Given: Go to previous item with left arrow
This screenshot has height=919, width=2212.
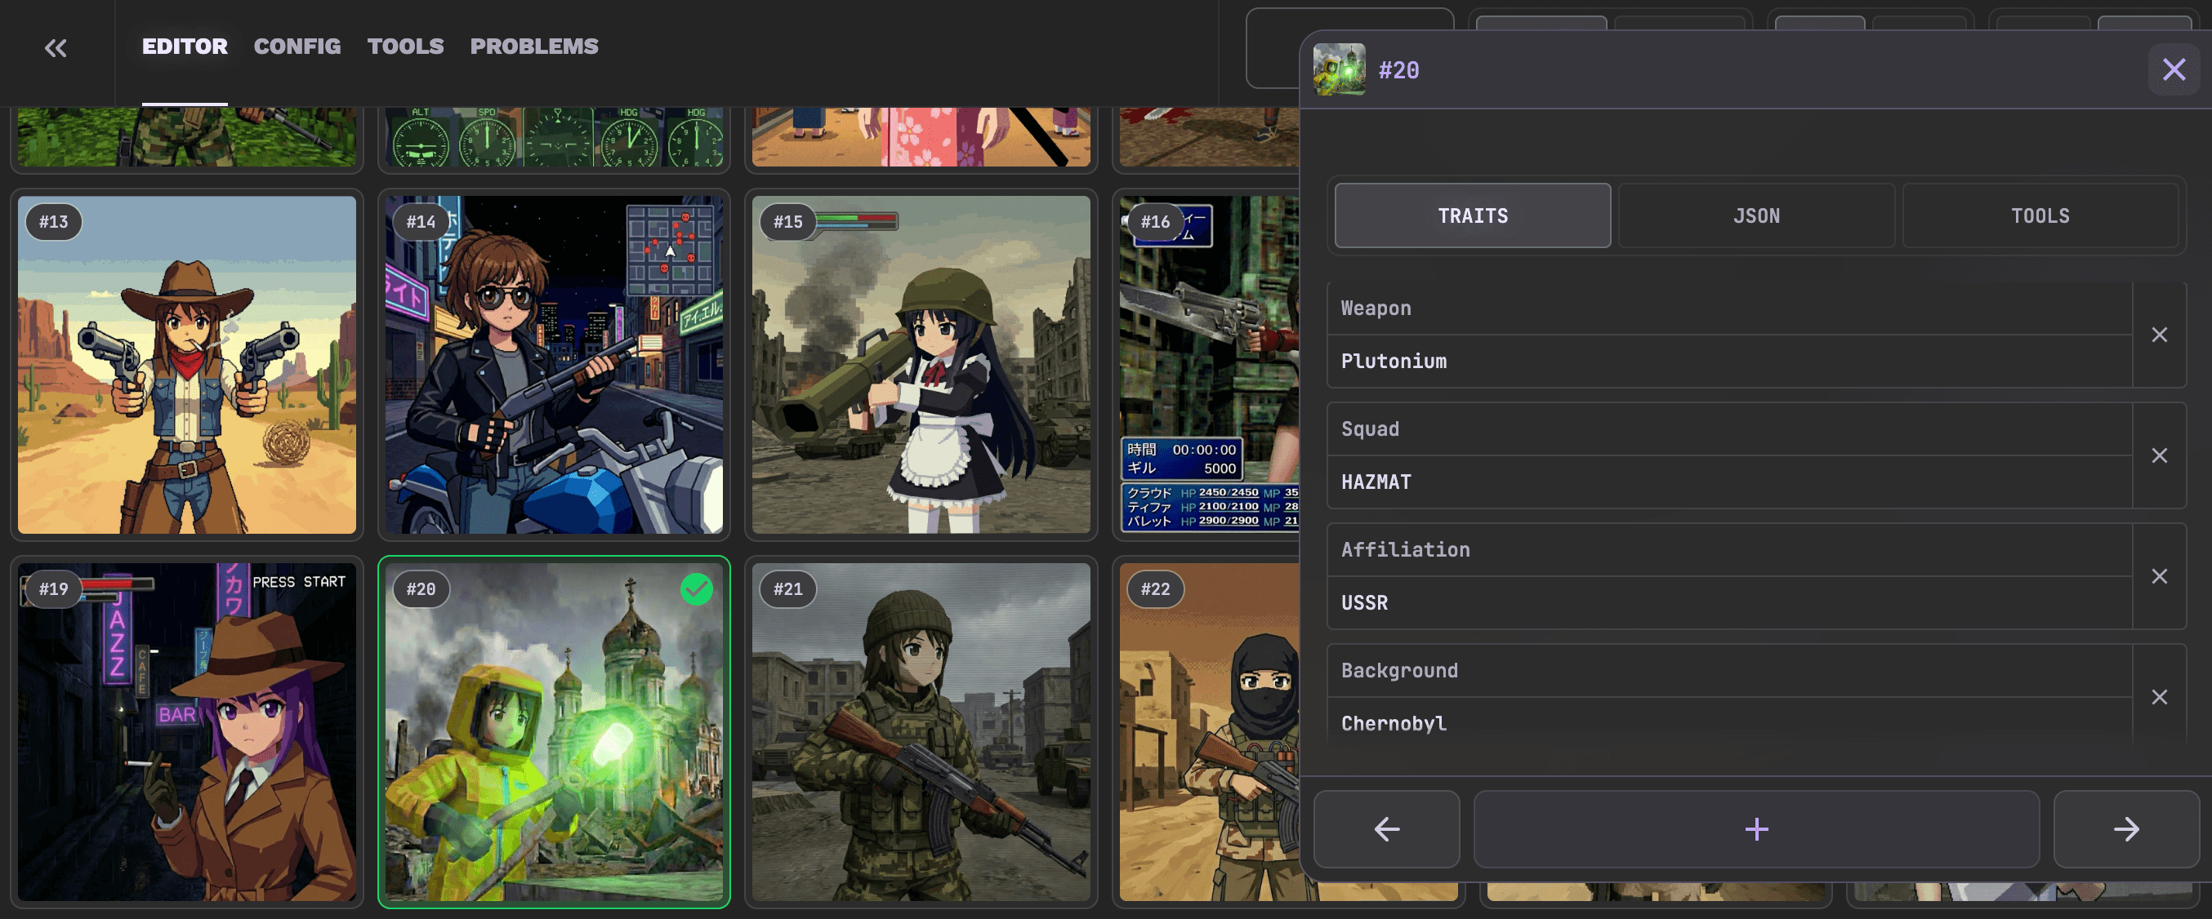Looking at the screenshot, I should point(1386,829).
